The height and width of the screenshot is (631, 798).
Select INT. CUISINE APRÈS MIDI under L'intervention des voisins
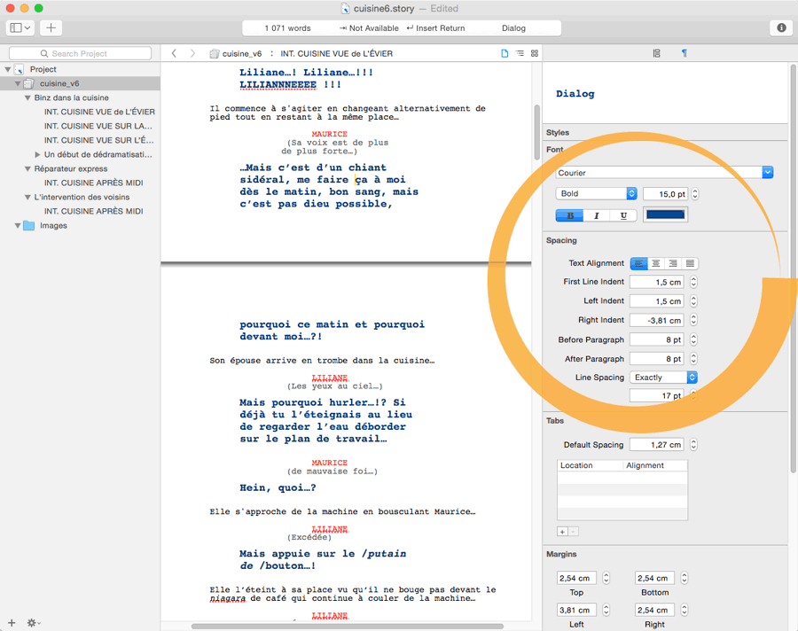click(94, 211)
